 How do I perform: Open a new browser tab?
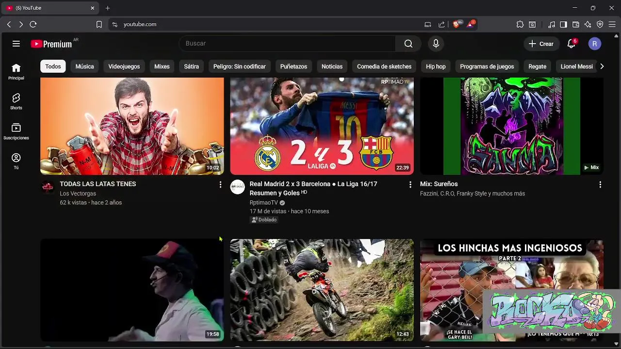[108, 8]
